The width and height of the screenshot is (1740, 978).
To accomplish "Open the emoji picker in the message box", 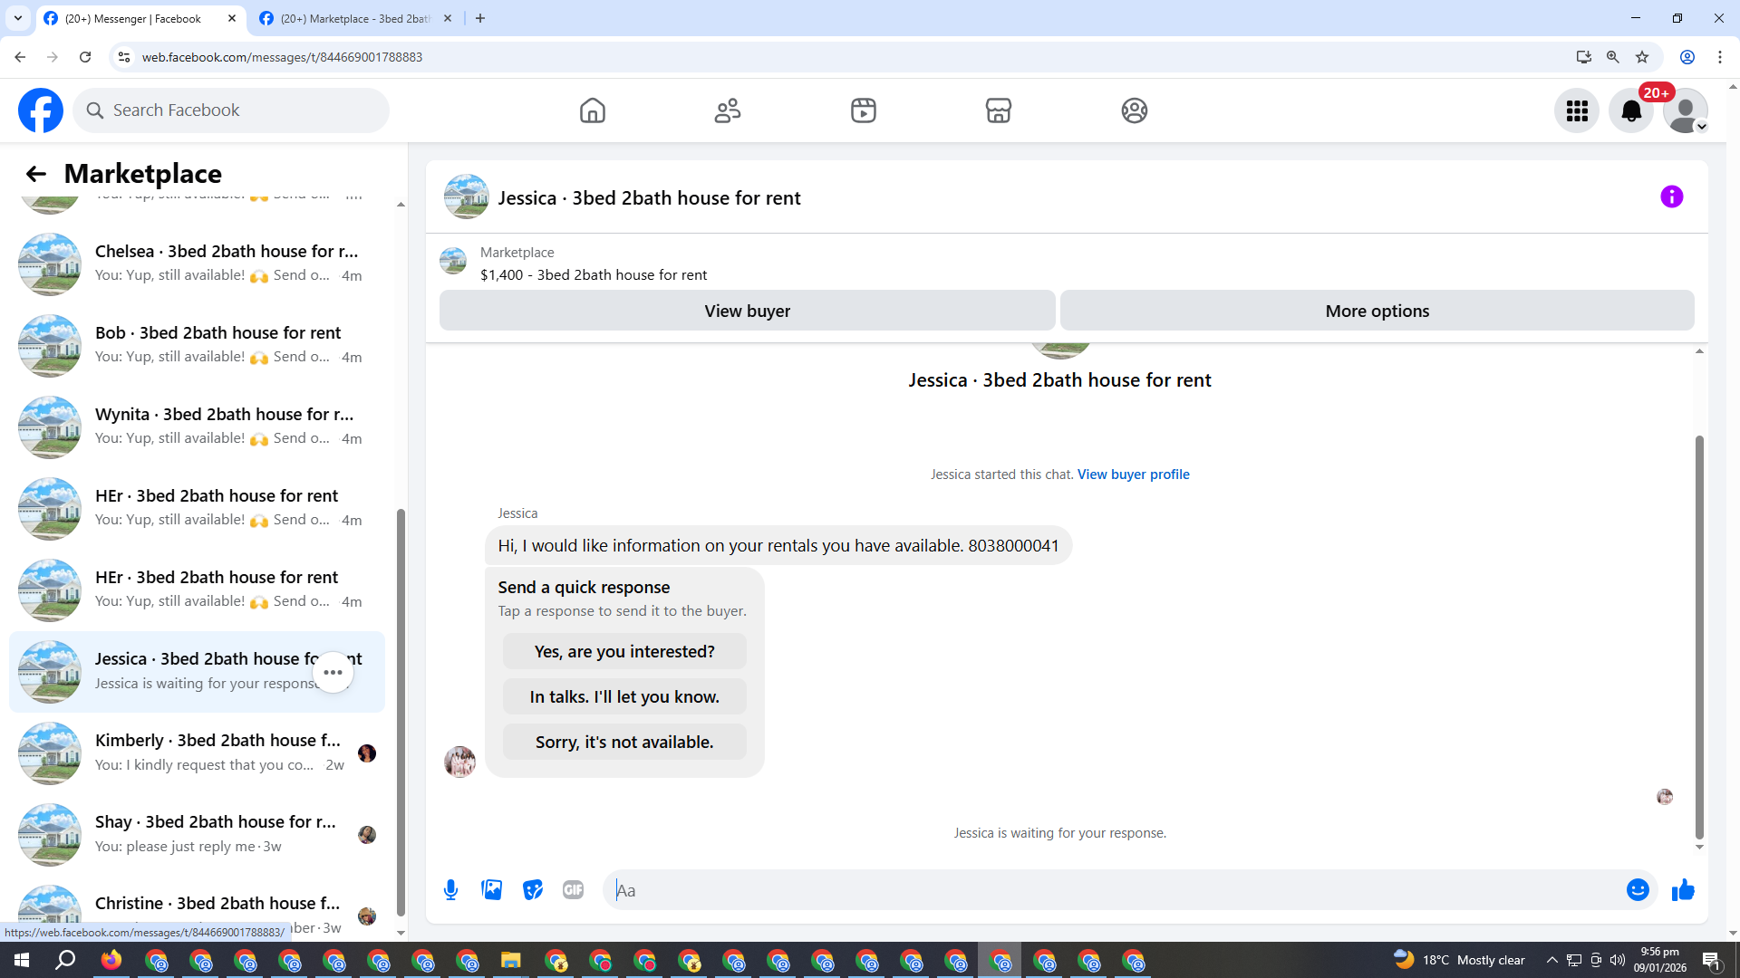I will tap(1637, 890).
